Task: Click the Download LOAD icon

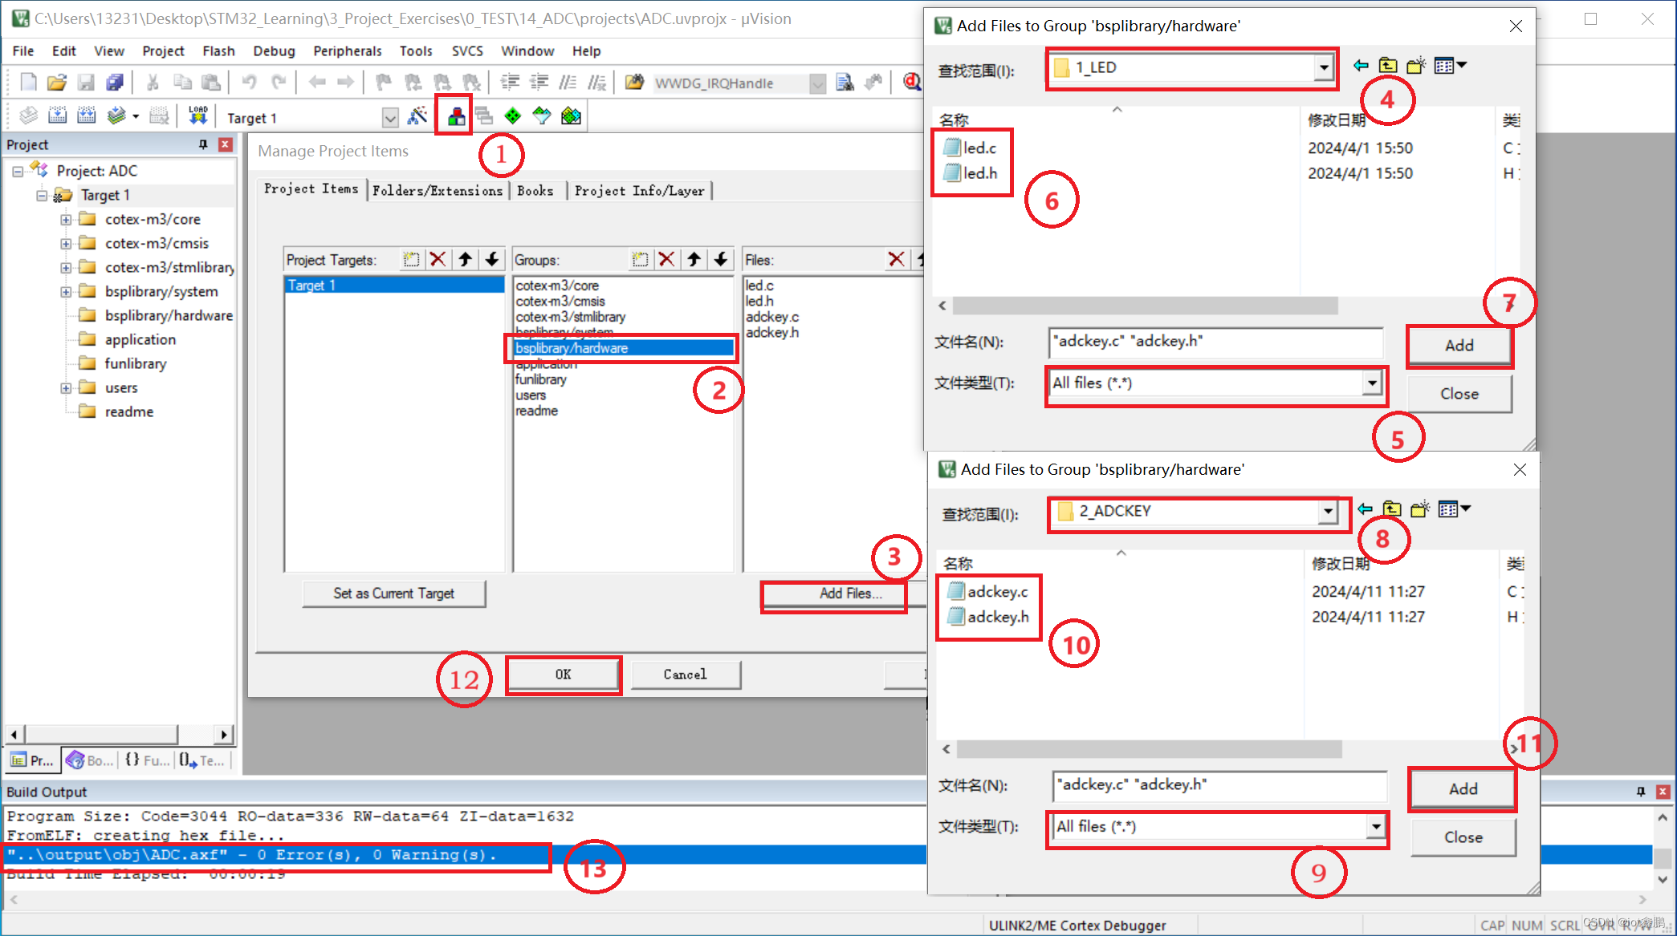Action: point(197,116)
